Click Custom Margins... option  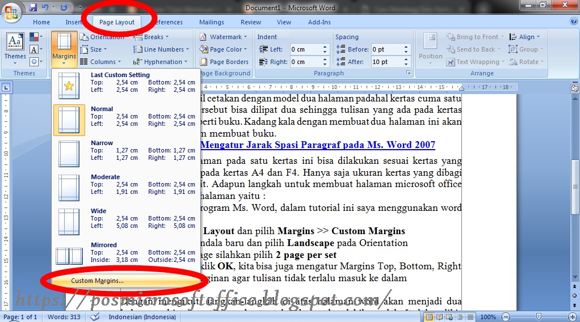click(x=126, y=281)
